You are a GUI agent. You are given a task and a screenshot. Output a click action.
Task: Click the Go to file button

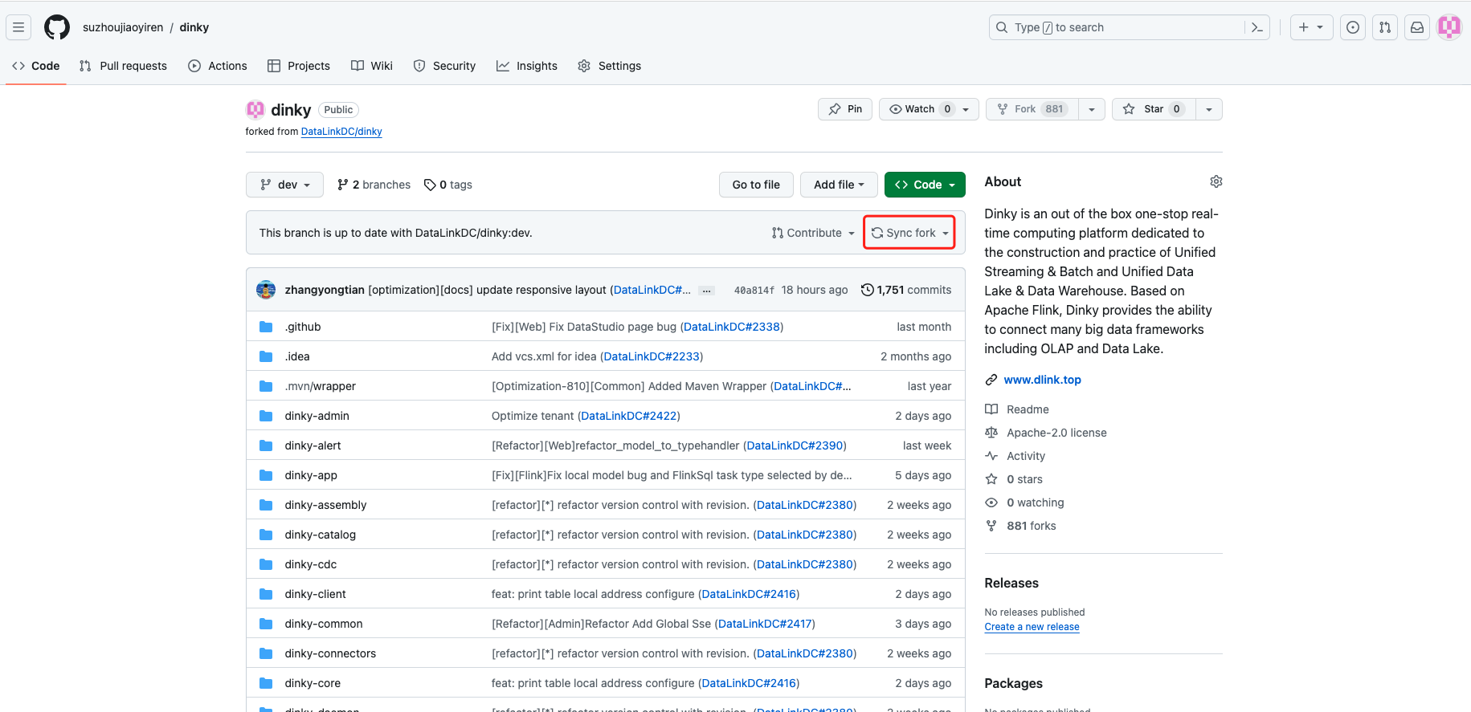tap(756, 185)
